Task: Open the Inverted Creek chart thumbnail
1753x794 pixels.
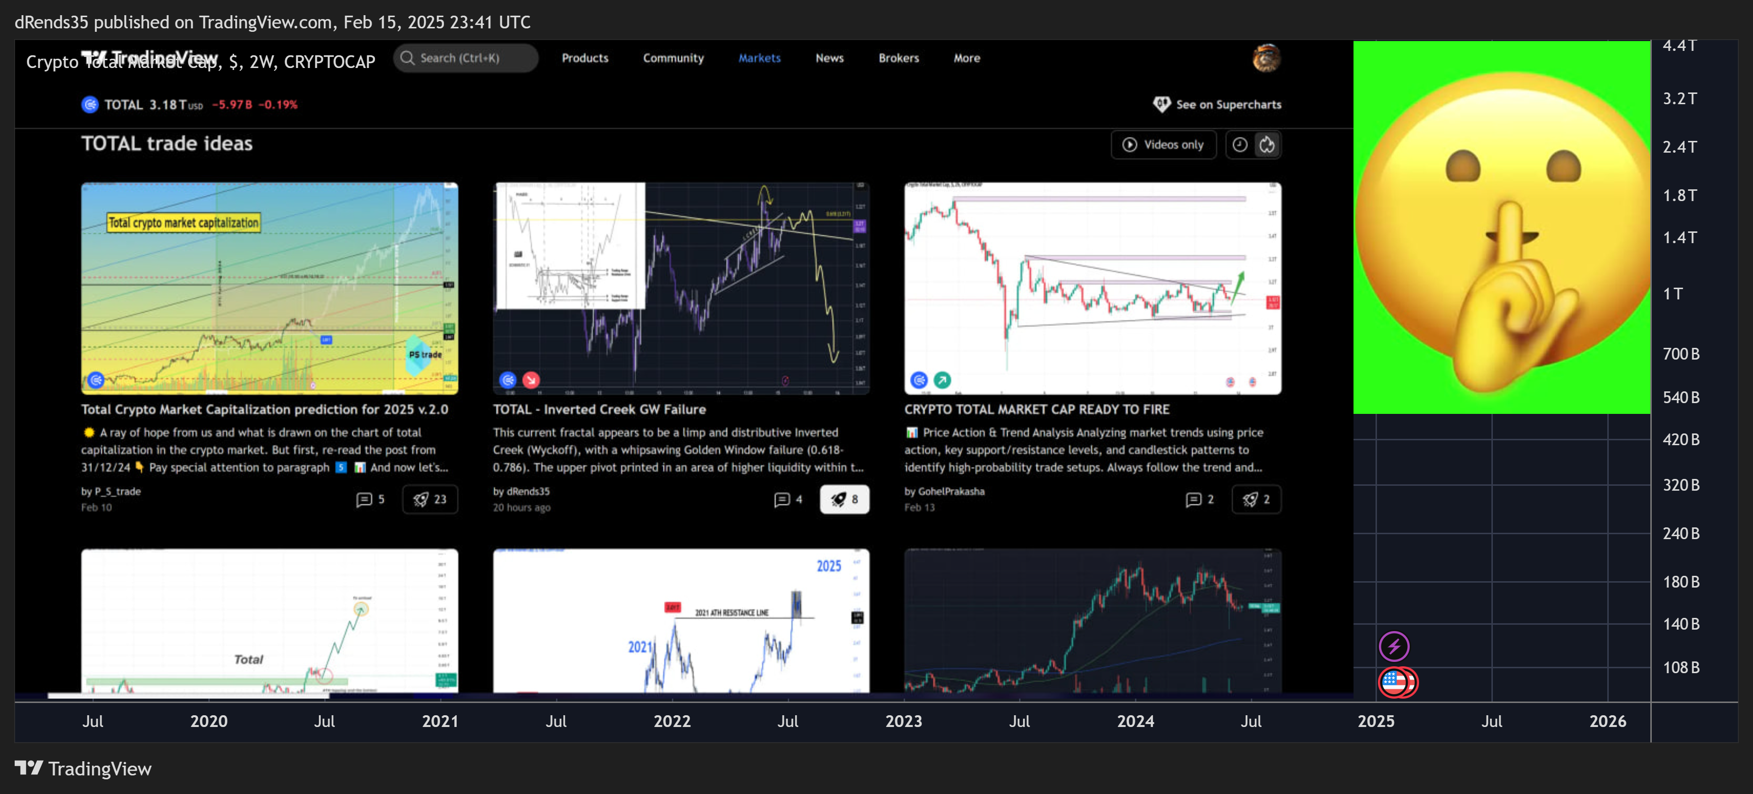Action: click(681, 288)
